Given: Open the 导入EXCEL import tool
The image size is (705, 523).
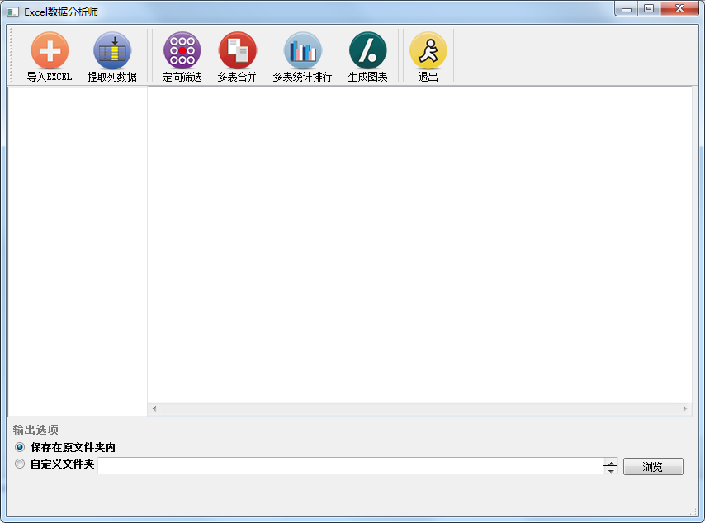Looking at the screenshot, I should click(x=50, y=57).
